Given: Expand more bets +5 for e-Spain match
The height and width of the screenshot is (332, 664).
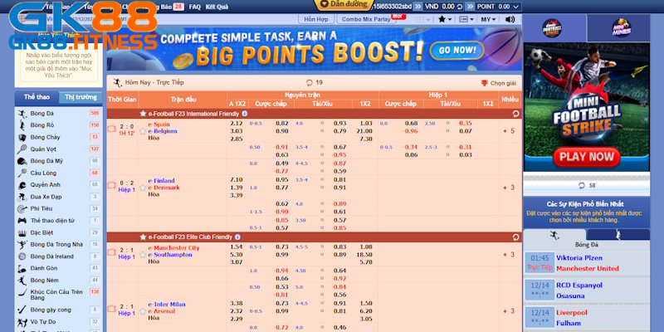Looking at the screenshot, I should pyautogui.click(x=509, y=131).
